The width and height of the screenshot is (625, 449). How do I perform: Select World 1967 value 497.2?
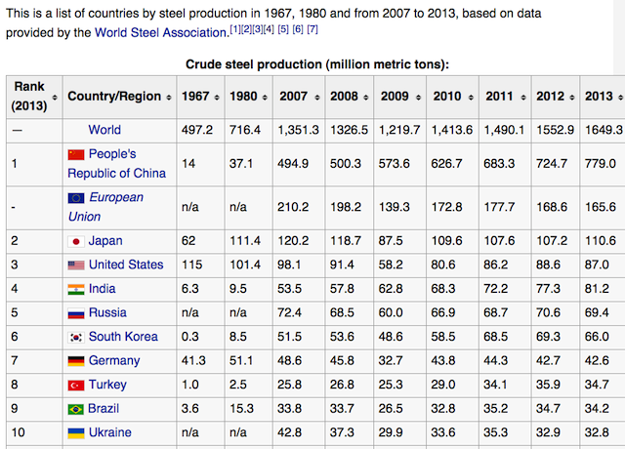pos(197,130)
